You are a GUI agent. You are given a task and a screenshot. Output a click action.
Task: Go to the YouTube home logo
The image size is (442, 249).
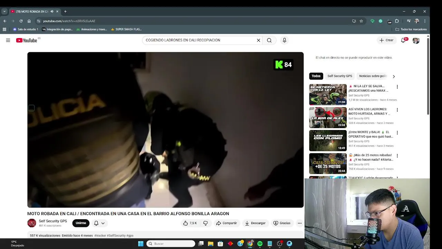(27, 40)
